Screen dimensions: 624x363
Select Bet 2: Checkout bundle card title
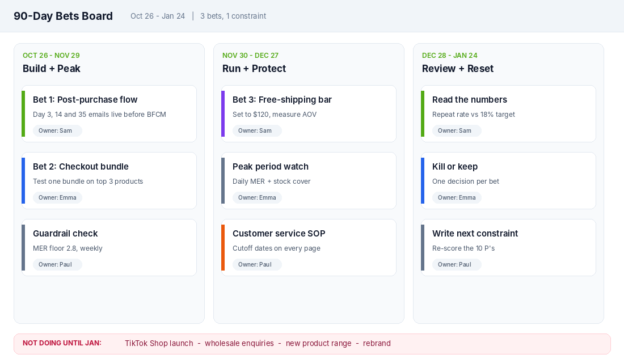(81, 166)
